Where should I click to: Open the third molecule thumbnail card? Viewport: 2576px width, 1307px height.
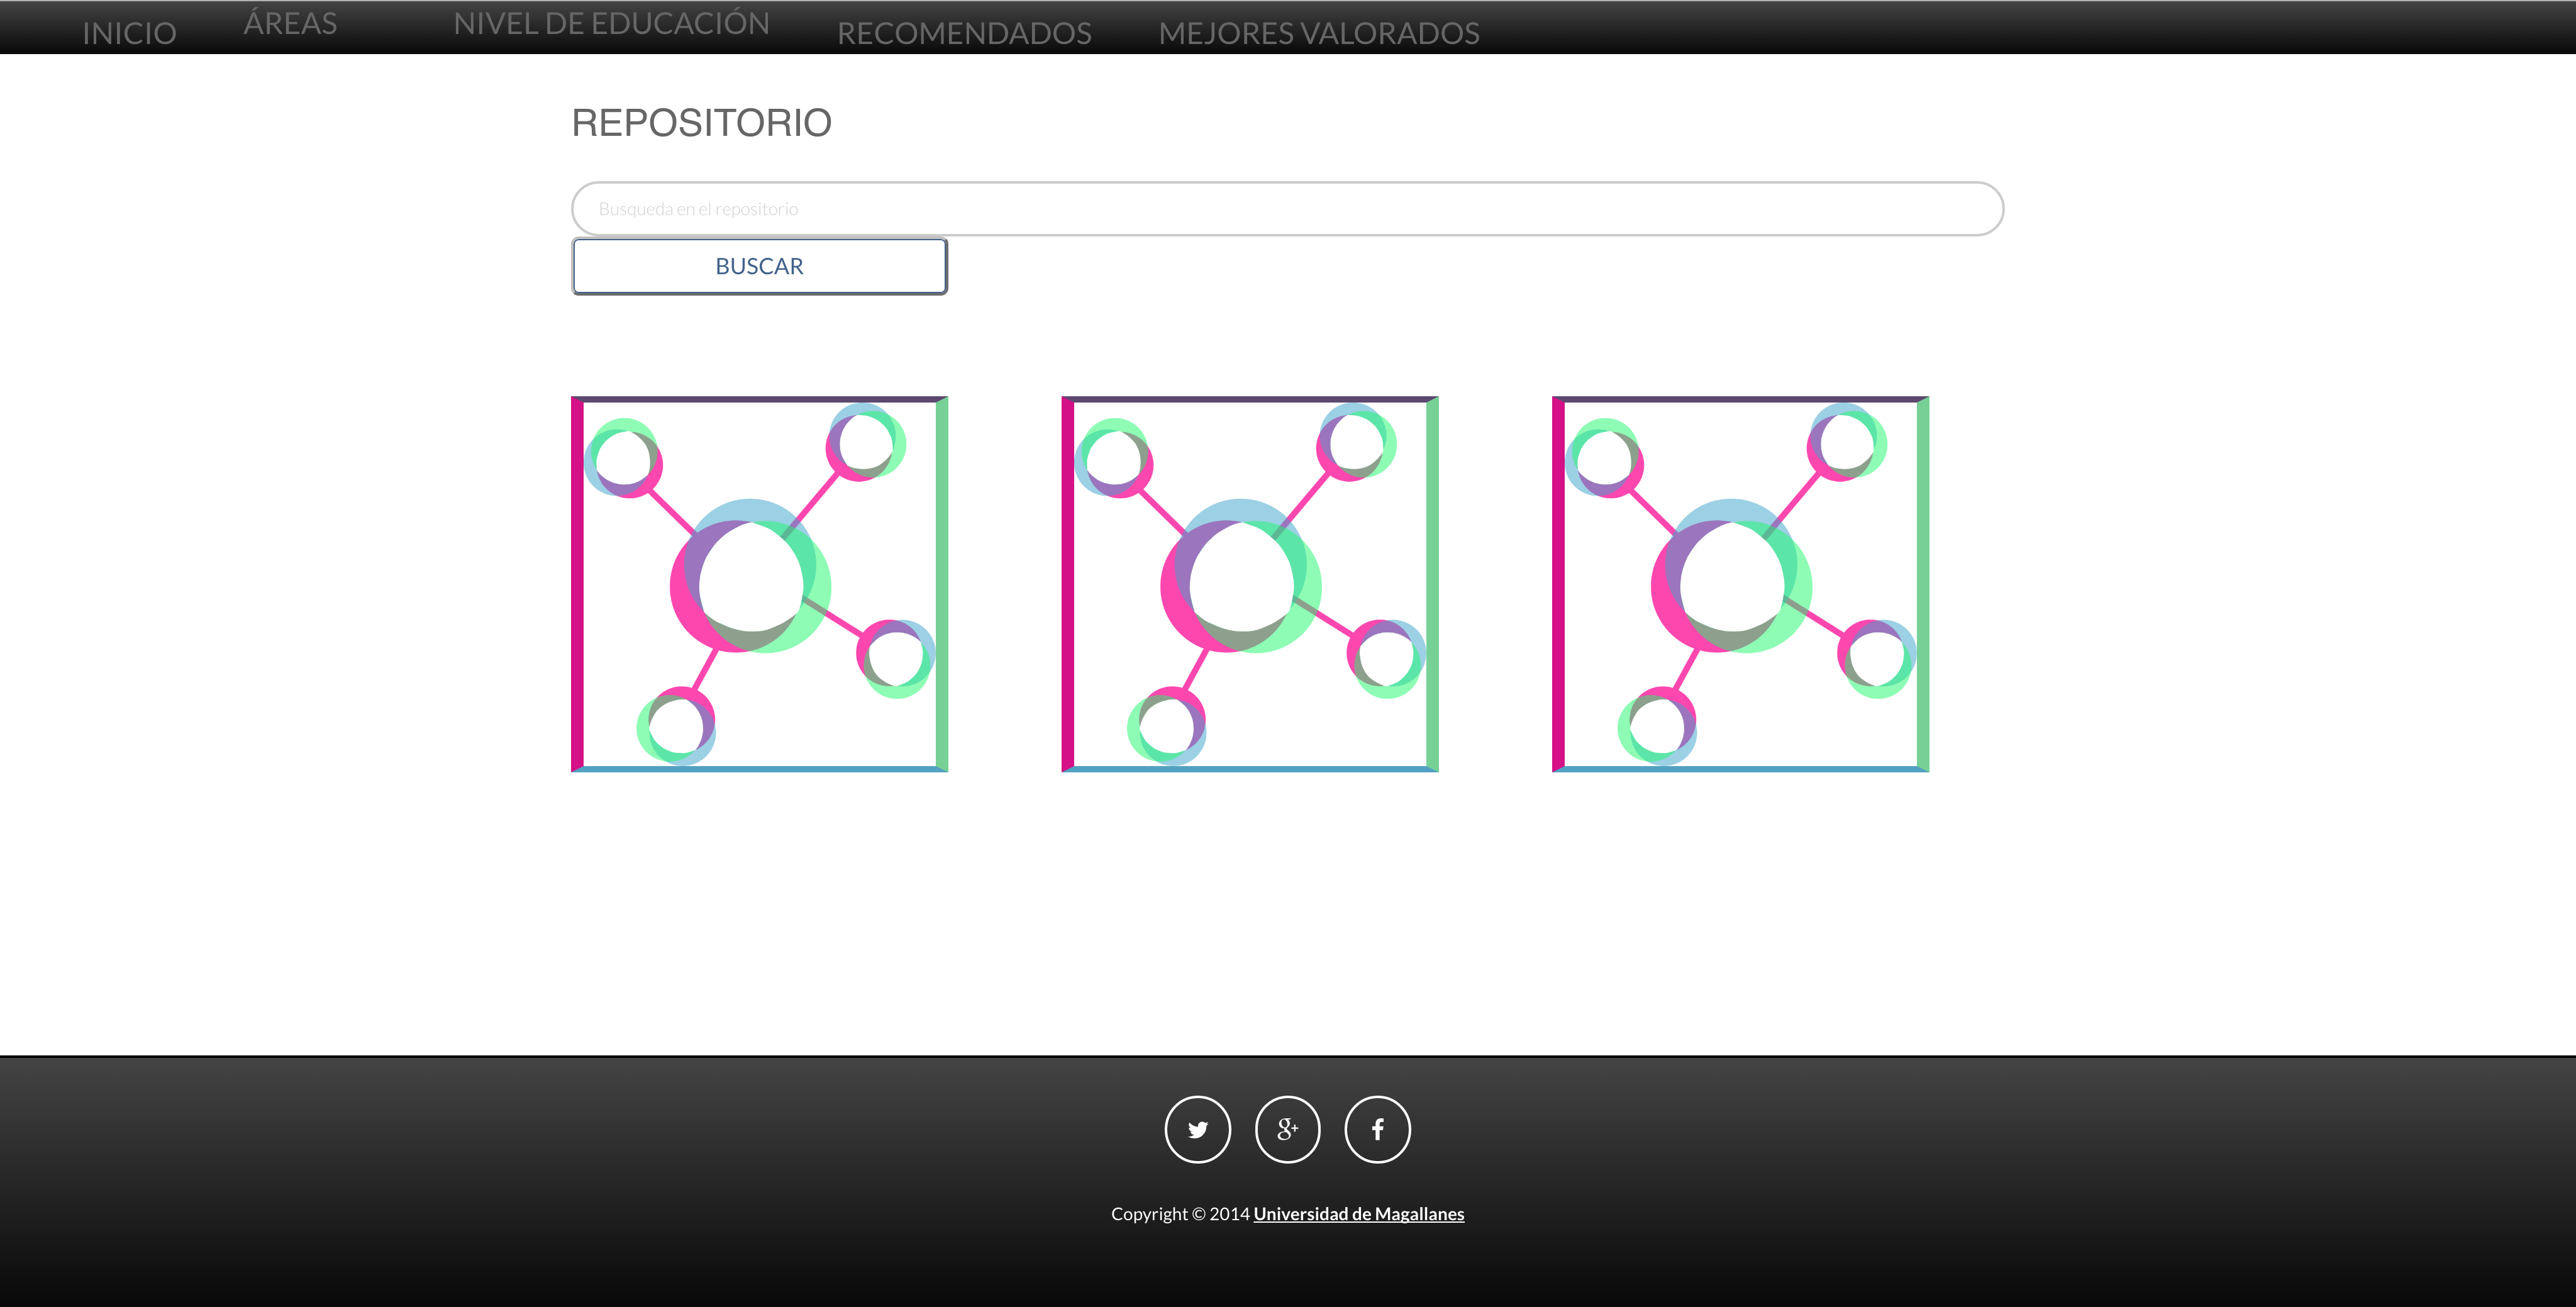[x=1740, y=584]
